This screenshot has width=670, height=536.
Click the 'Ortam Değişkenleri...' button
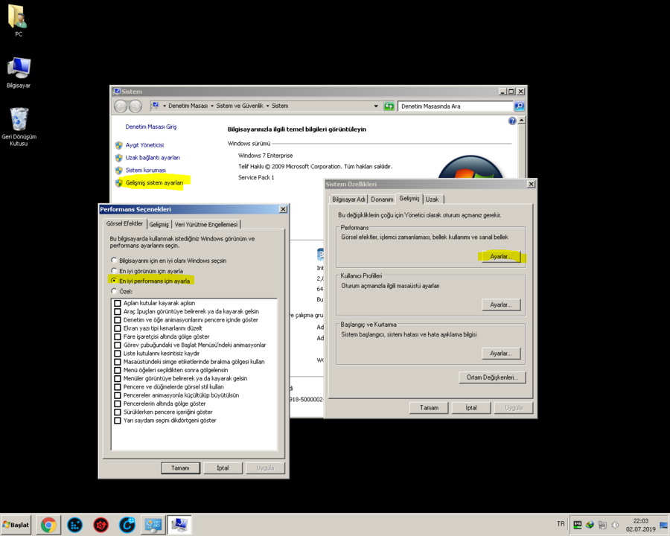click(x=492, y=377)
